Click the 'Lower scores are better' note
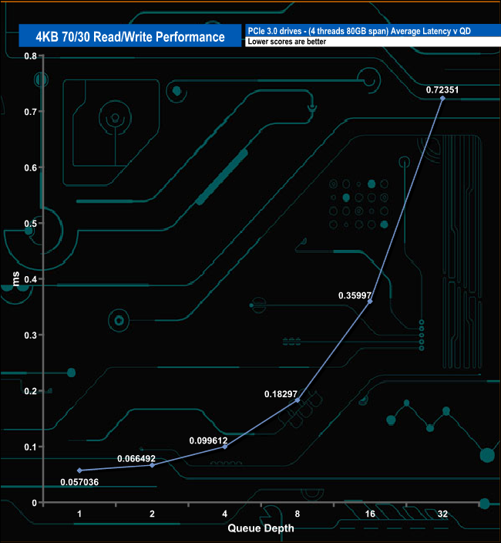Viewport: 501px width, 543px height. tap(287, 42)
